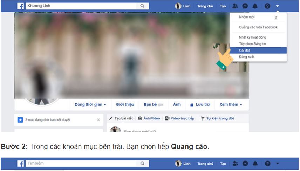
Task: Click help question mark in the lower bar
Action: 267,164
